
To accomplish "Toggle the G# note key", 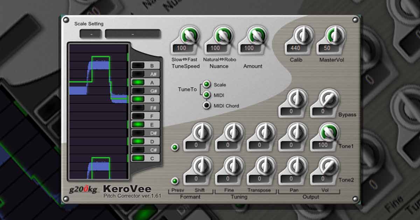I will 145,91.
